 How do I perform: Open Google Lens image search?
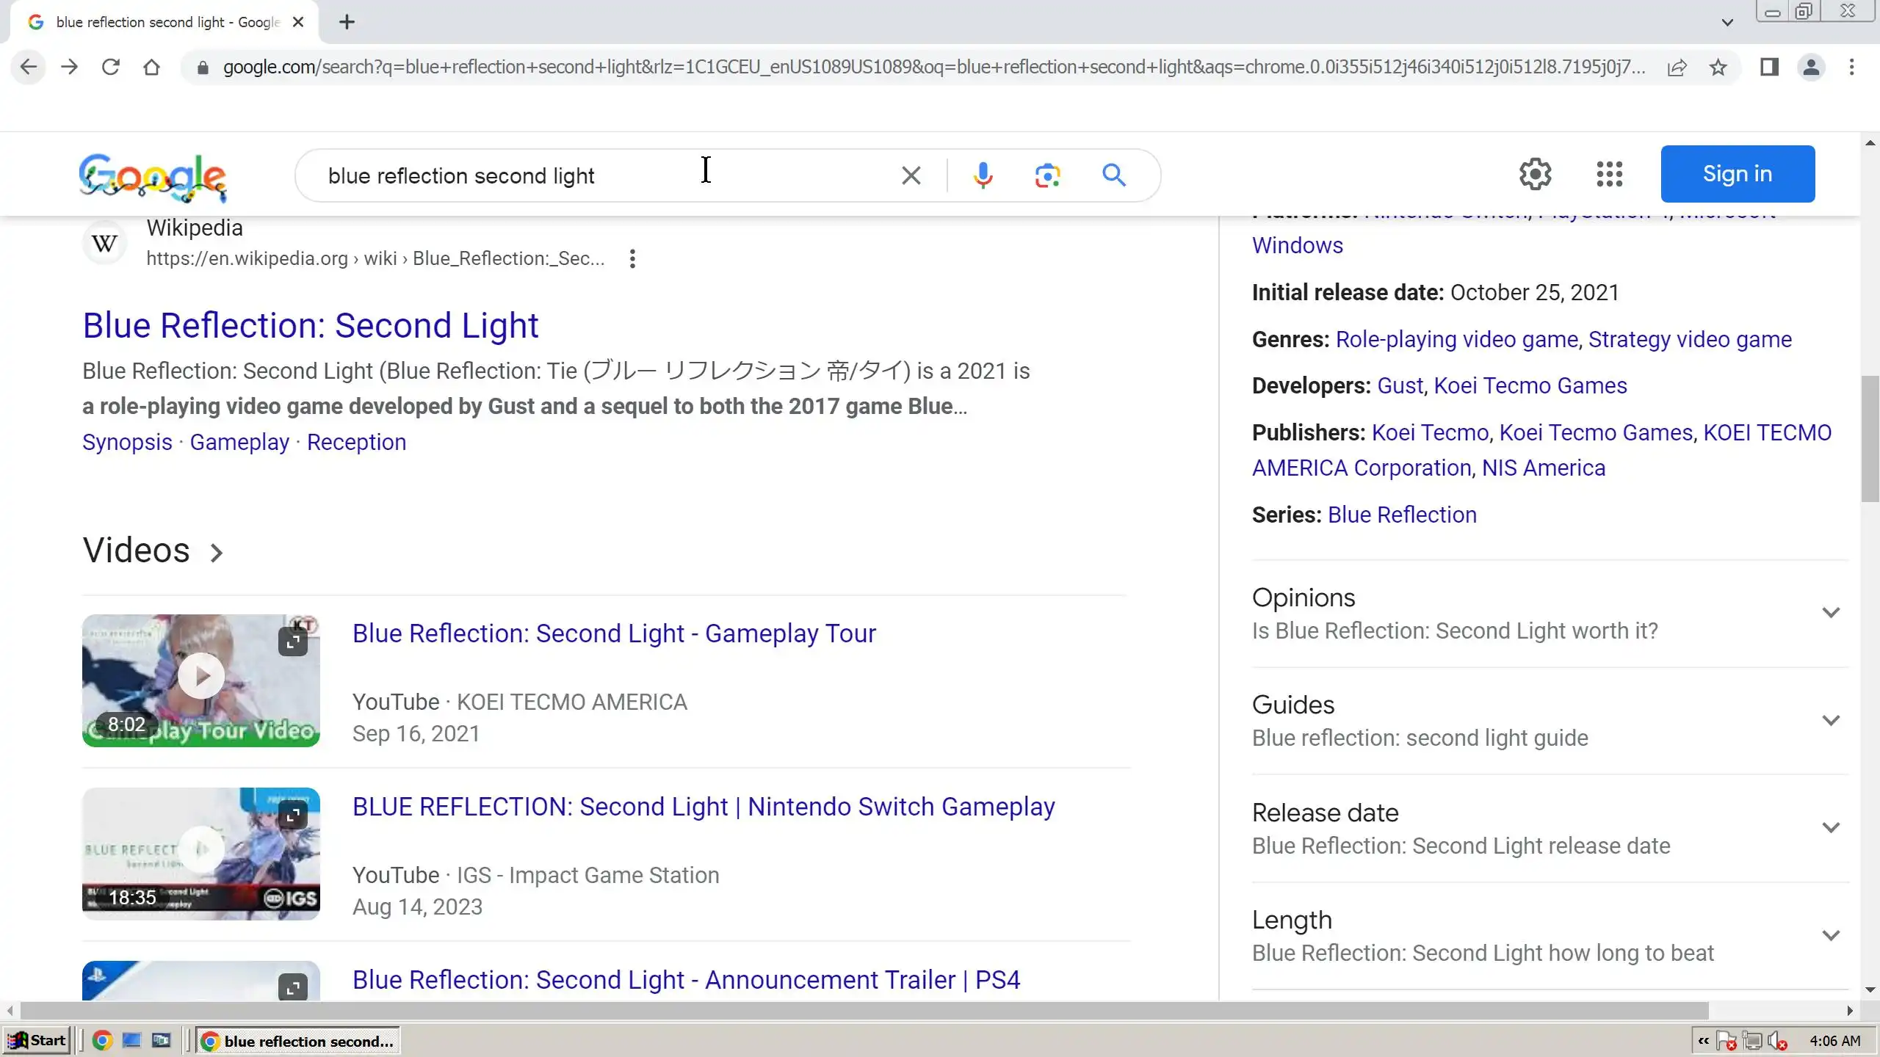point(1047,175)
